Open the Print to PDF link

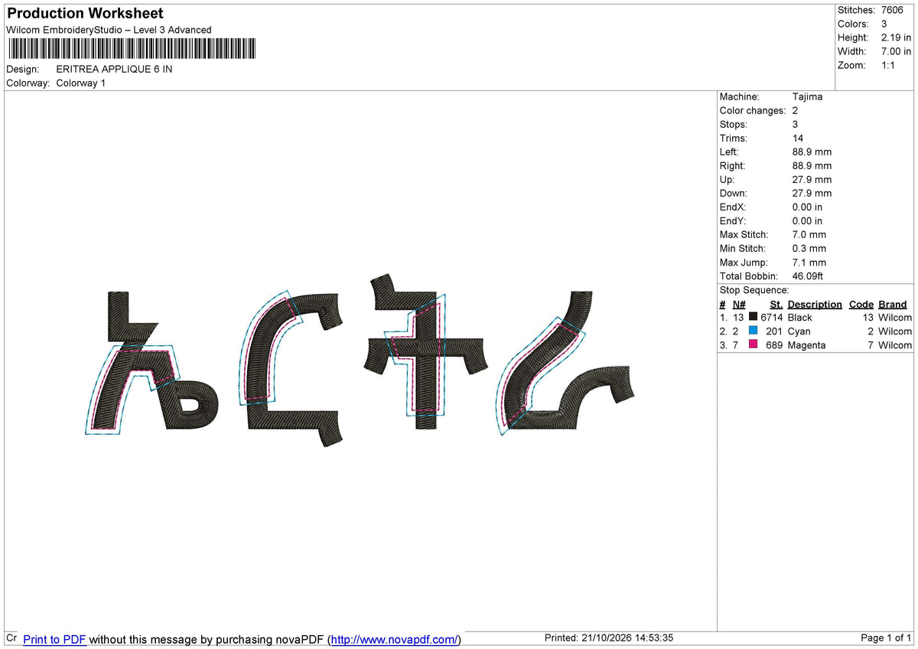point(54,639)
